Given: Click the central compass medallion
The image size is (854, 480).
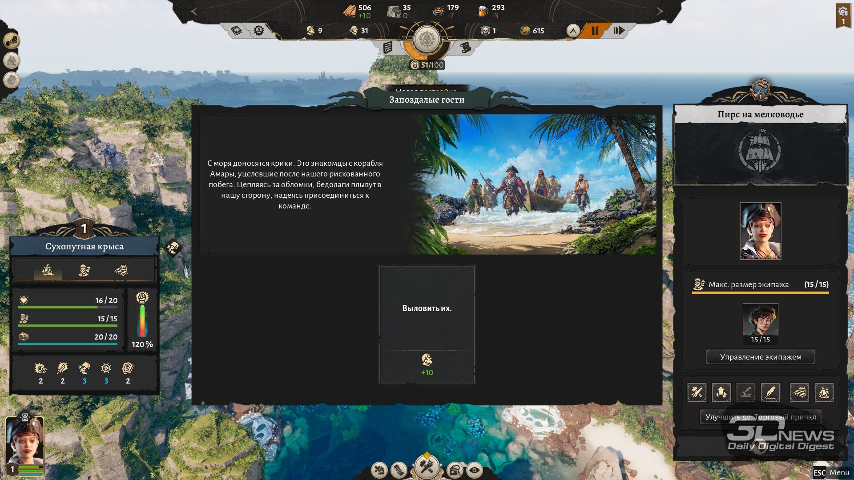Looking at the screenshot, I should (x=427, y=39).
